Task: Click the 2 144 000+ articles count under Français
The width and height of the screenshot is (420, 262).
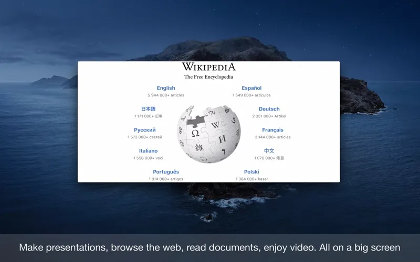Action: point(272,137)
